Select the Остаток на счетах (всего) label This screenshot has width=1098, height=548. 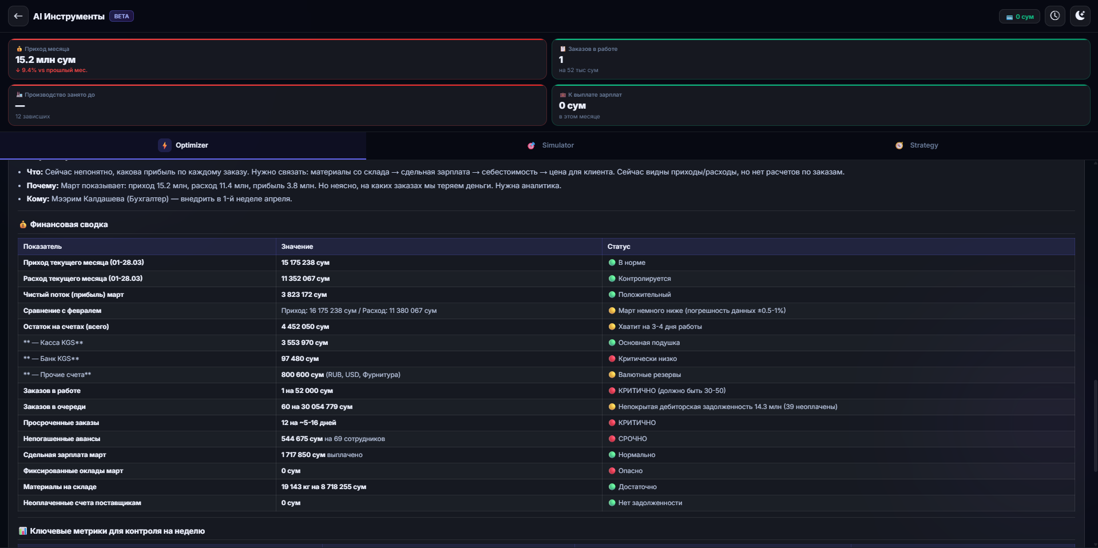(x=66, y=327)
